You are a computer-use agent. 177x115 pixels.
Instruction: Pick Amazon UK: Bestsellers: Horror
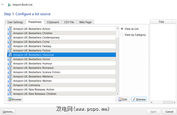62,59
